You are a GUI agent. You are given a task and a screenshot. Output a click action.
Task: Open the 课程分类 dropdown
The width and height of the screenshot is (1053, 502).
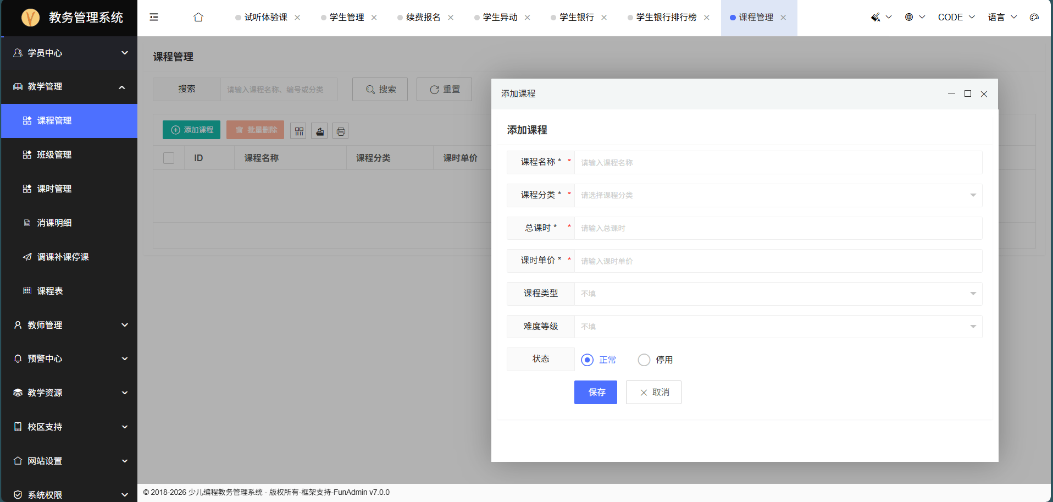[778, 195]
